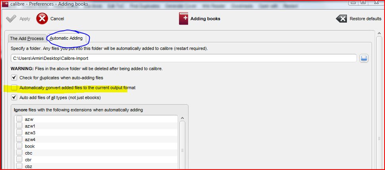Toggle Auto add files of all types

14,97
